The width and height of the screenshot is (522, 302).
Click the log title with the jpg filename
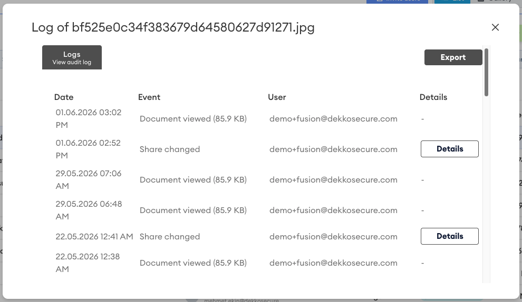pos(173,27)
